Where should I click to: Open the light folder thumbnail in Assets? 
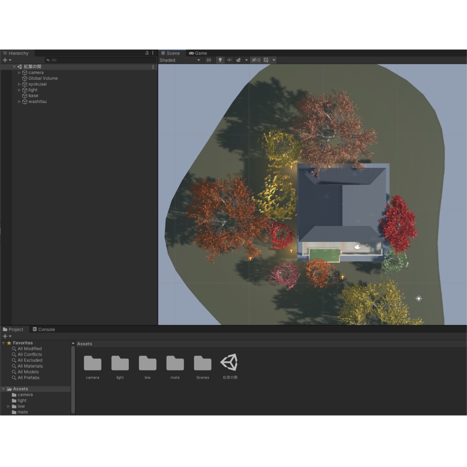click(120, 363)
